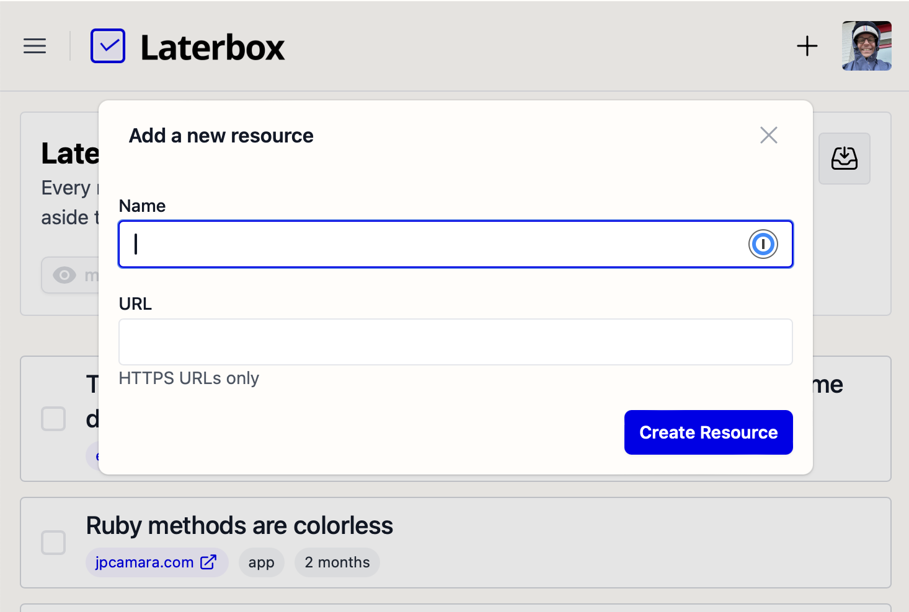The image size is (909, 612).
Task: Click the Create Resource button
Action: point(709,432)
